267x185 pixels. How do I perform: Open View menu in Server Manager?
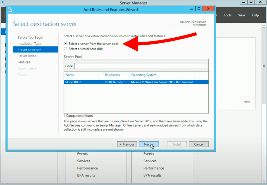click(x=241, y=15)
